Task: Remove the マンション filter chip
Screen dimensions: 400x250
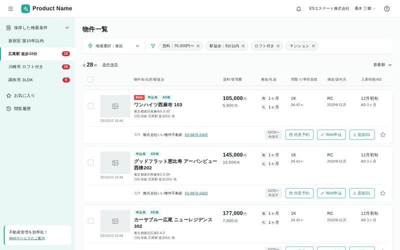Action: click(x=313, y=46)
